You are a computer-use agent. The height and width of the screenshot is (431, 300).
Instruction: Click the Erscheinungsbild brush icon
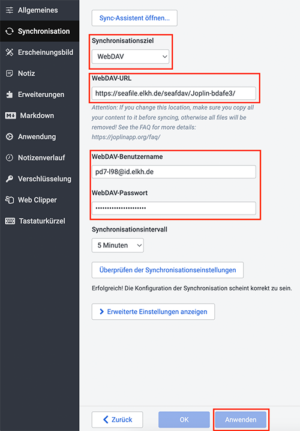pyautogui.click(x=10, y=52)
